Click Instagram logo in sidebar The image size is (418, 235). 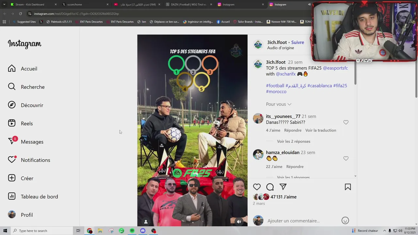click(24, 44)
